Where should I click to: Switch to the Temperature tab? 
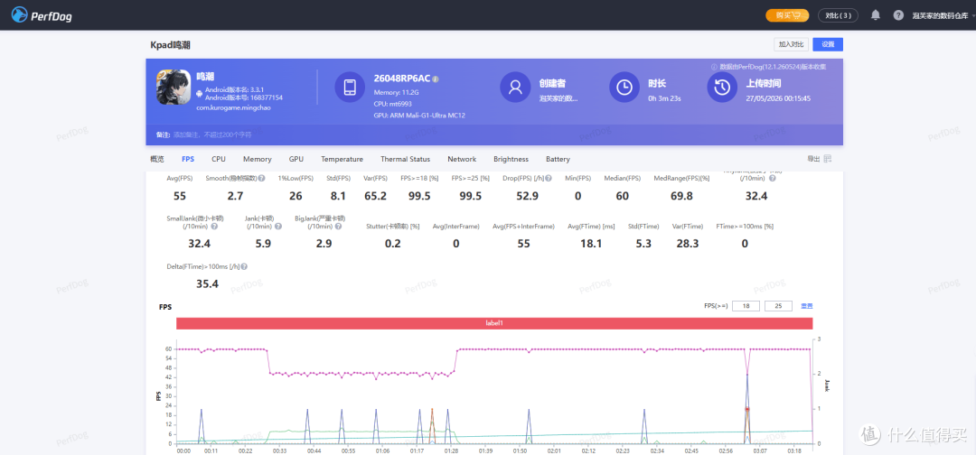click(342, 159)
